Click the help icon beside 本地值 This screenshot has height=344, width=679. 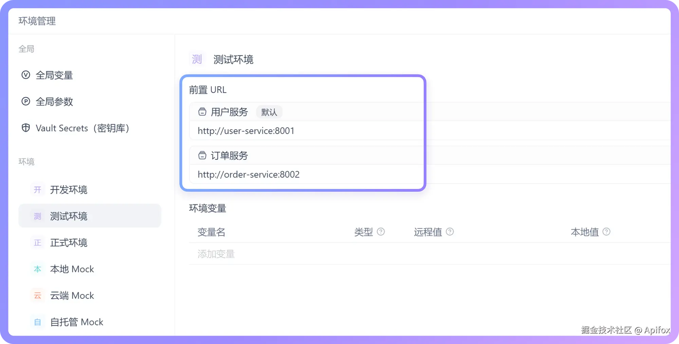coord(606,232)
